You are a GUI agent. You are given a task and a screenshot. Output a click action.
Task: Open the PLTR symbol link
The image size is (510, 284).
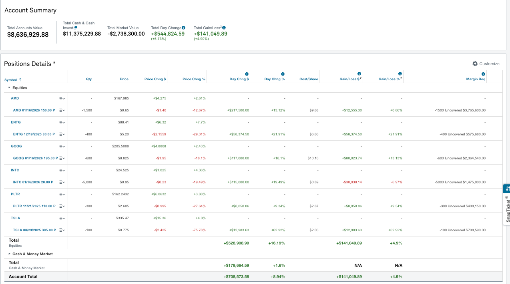coord(15,194)
